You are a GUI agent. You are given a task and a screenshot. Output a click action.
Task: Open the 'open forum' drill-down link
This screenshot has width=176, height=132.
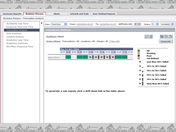tap(54, 57)
